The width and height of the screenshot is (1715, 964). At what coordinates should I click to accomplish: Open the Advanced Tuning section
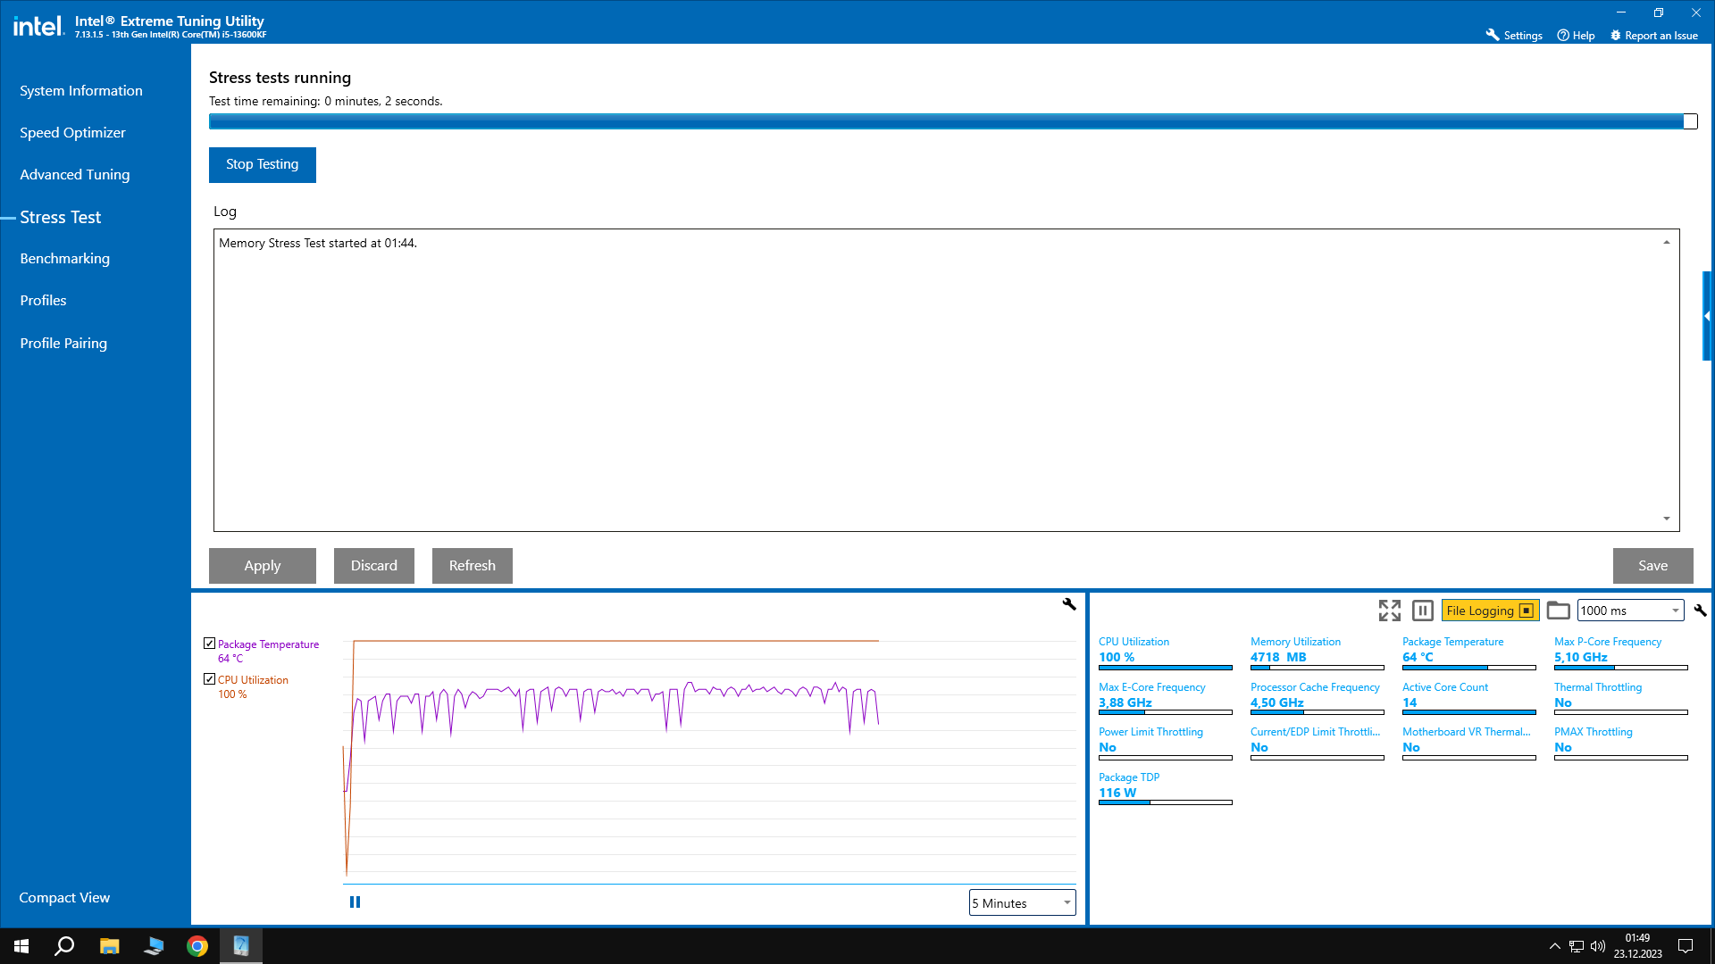click(x=75, y=175)
